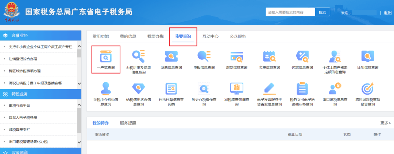
Task: Open 办税进度及结果信息查询 icon
Action: (139, 56)
